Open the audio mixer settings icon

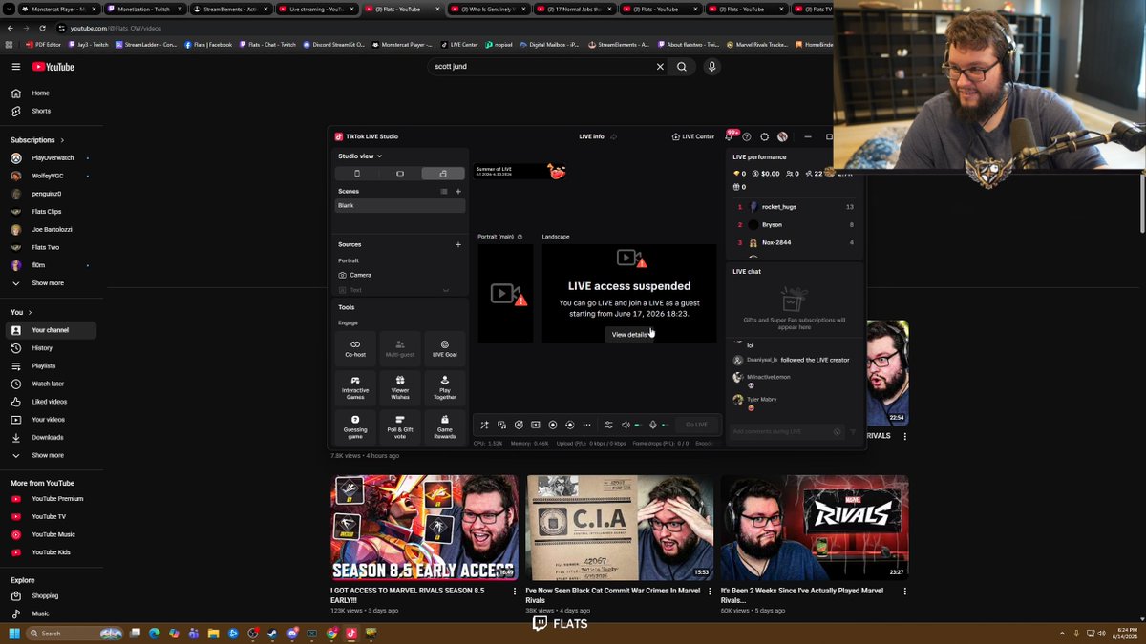coord(608,425)
